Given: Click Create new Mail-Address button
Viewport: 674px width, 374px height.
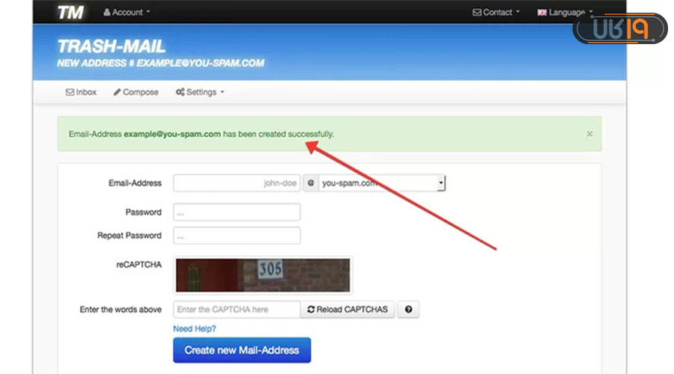Looking at the screenshot, I should pos(242,350).
